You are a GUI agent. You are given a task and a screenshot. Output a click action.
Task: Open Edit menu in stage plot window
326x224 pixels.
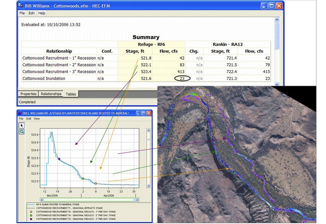tap(29, 119)
